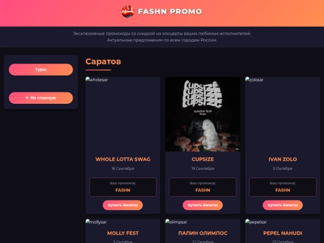Viewport: 324px width, 243px height.
Task: Click the Саратов city heading
Action: point(103,61)
